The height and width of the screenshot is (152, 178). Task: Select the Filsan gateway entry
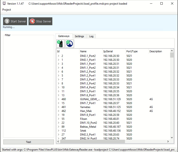click(84, 119)
